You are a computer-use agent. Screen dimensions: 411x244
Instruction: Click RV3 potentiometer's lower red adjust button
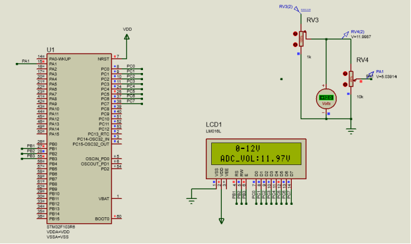(x=295, y=45)
